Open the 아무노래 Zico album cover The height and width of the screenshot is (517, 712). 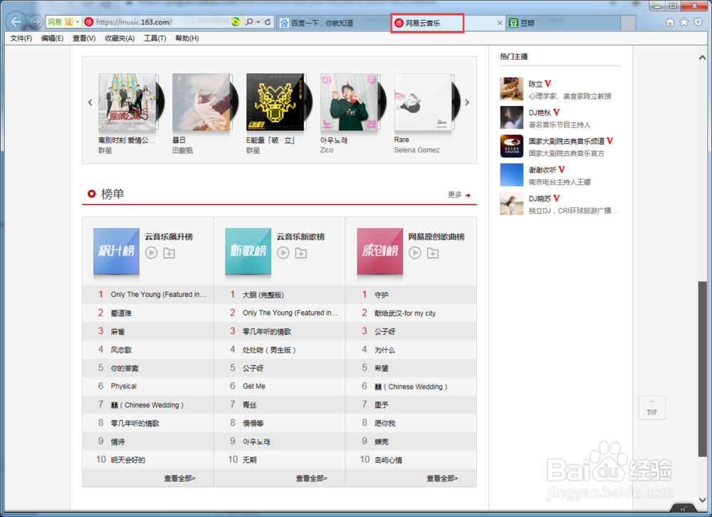coord(349,103)
